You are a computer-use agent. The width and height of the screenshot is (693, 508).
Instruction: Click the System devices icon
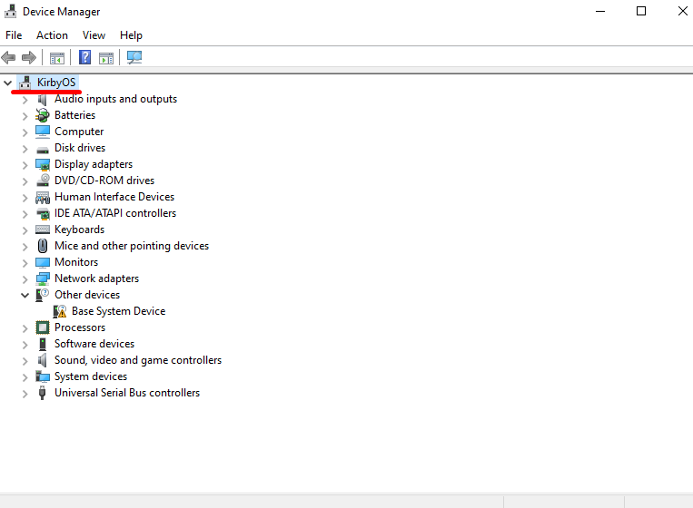43,376
